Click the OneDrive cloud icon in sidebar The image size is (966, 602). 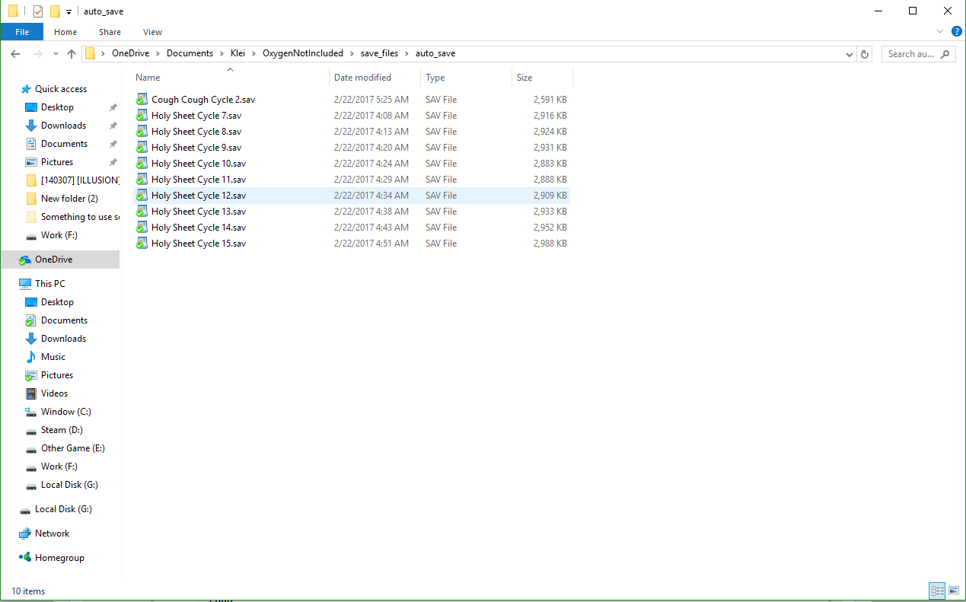tap(25, 260)
